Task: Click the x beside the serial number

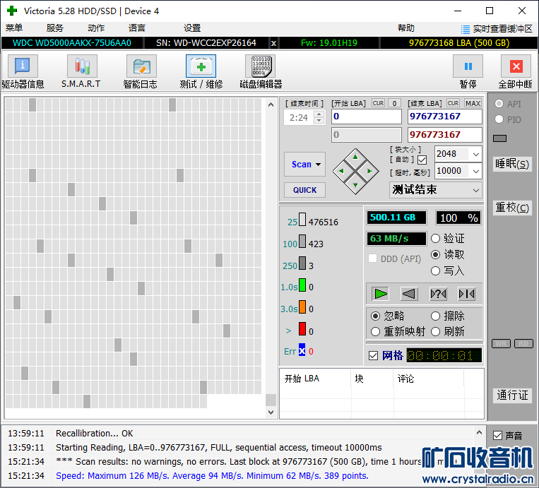Action: pyautogui.click(x=273, y=43)
